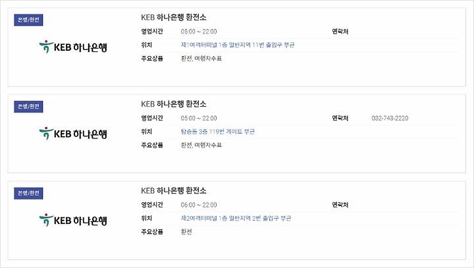Viewport: 474px width, 268px height.
Task: Open the 제1여객터미널 1층 11번 출입구 location link
Action: point(238,45)
